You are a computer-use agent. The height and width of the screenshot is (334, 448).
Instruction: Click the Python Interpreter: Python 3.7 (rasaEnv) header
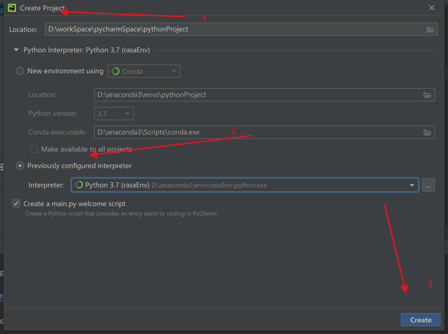tap(87, 50)
